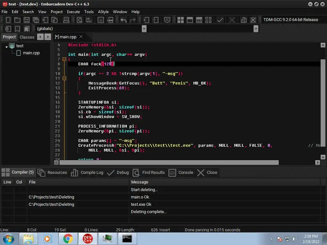Viewport: 327px width, 245px height.
Task: Click the Open file folder icon
Action: tap(18, 20)
